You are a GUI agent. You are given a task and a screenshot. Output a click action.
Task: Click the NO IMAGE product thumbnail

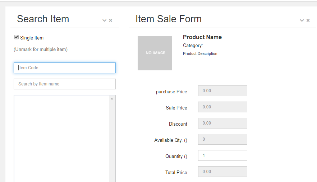click(155, 53)
